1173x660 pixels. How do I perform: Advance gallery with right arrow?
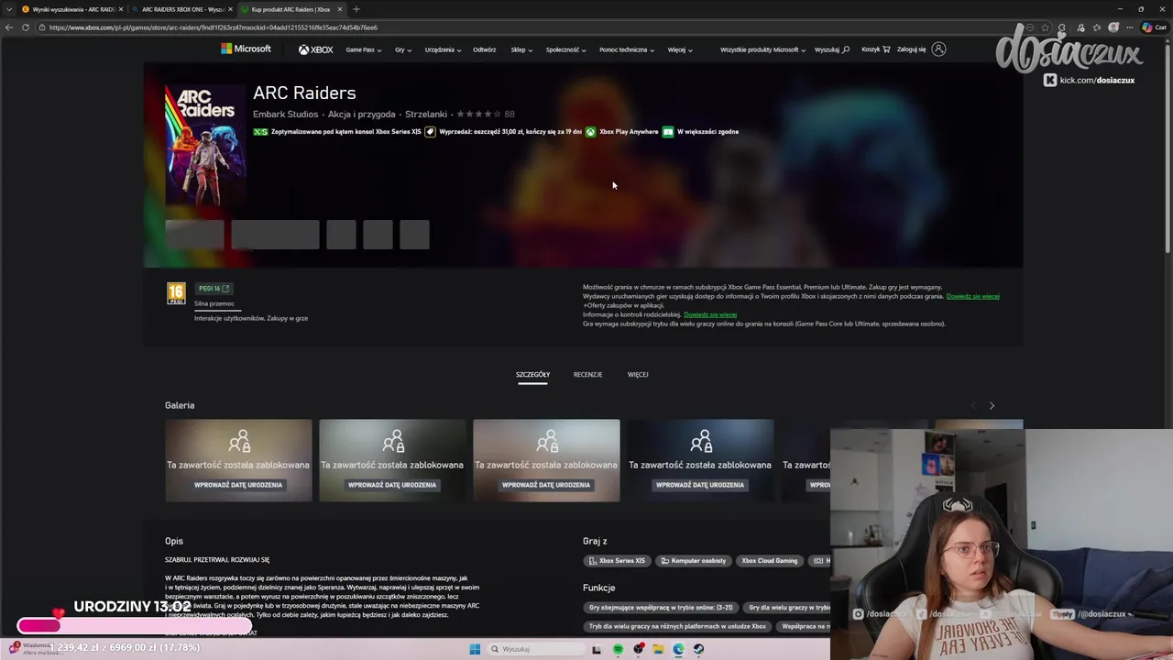[992, 405]
